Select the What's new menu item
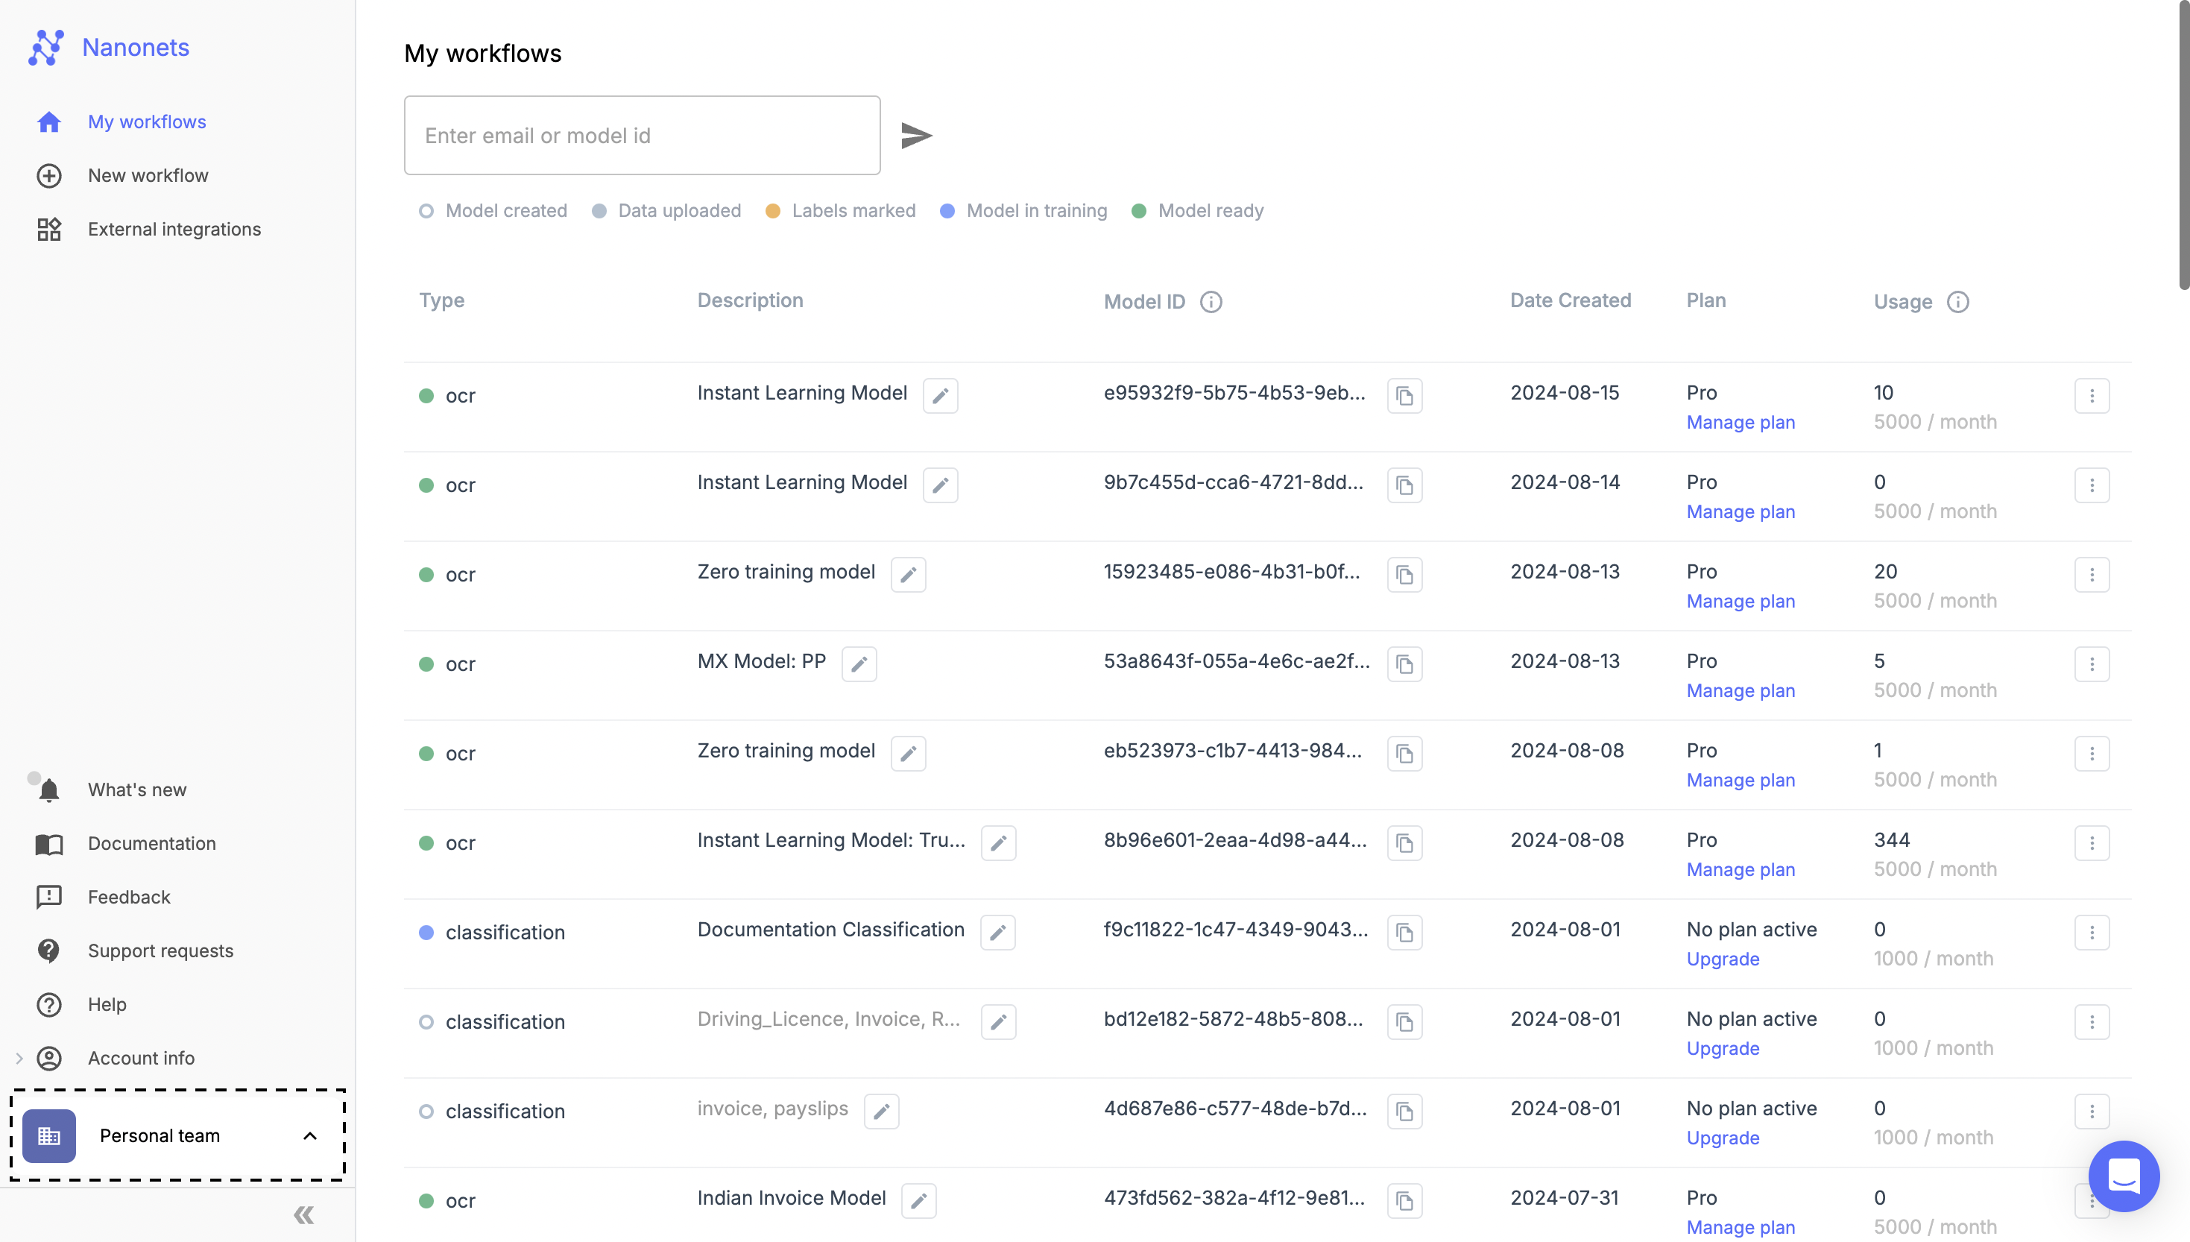This screenshot has width=2190, height=1242. pos(136,788)
